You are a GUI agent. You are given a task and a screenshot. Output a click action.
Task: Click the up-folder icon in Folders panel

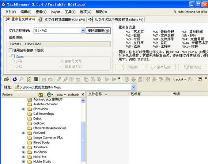41,95
